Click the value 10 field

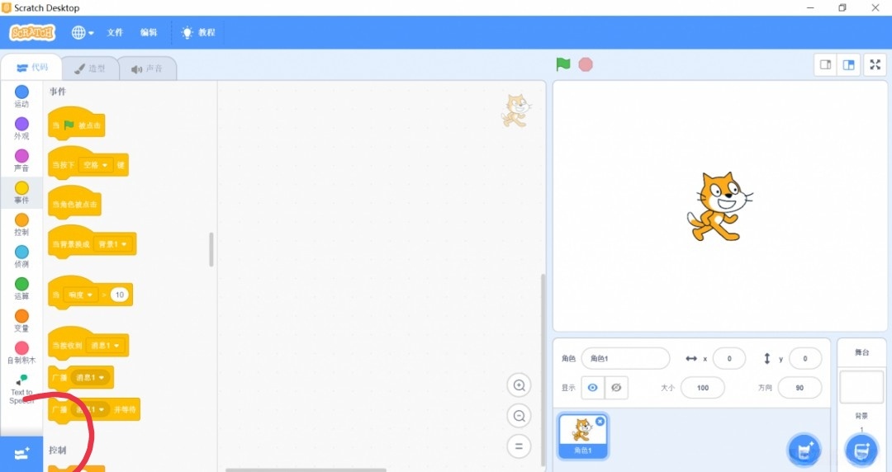(x=119, y=295)
